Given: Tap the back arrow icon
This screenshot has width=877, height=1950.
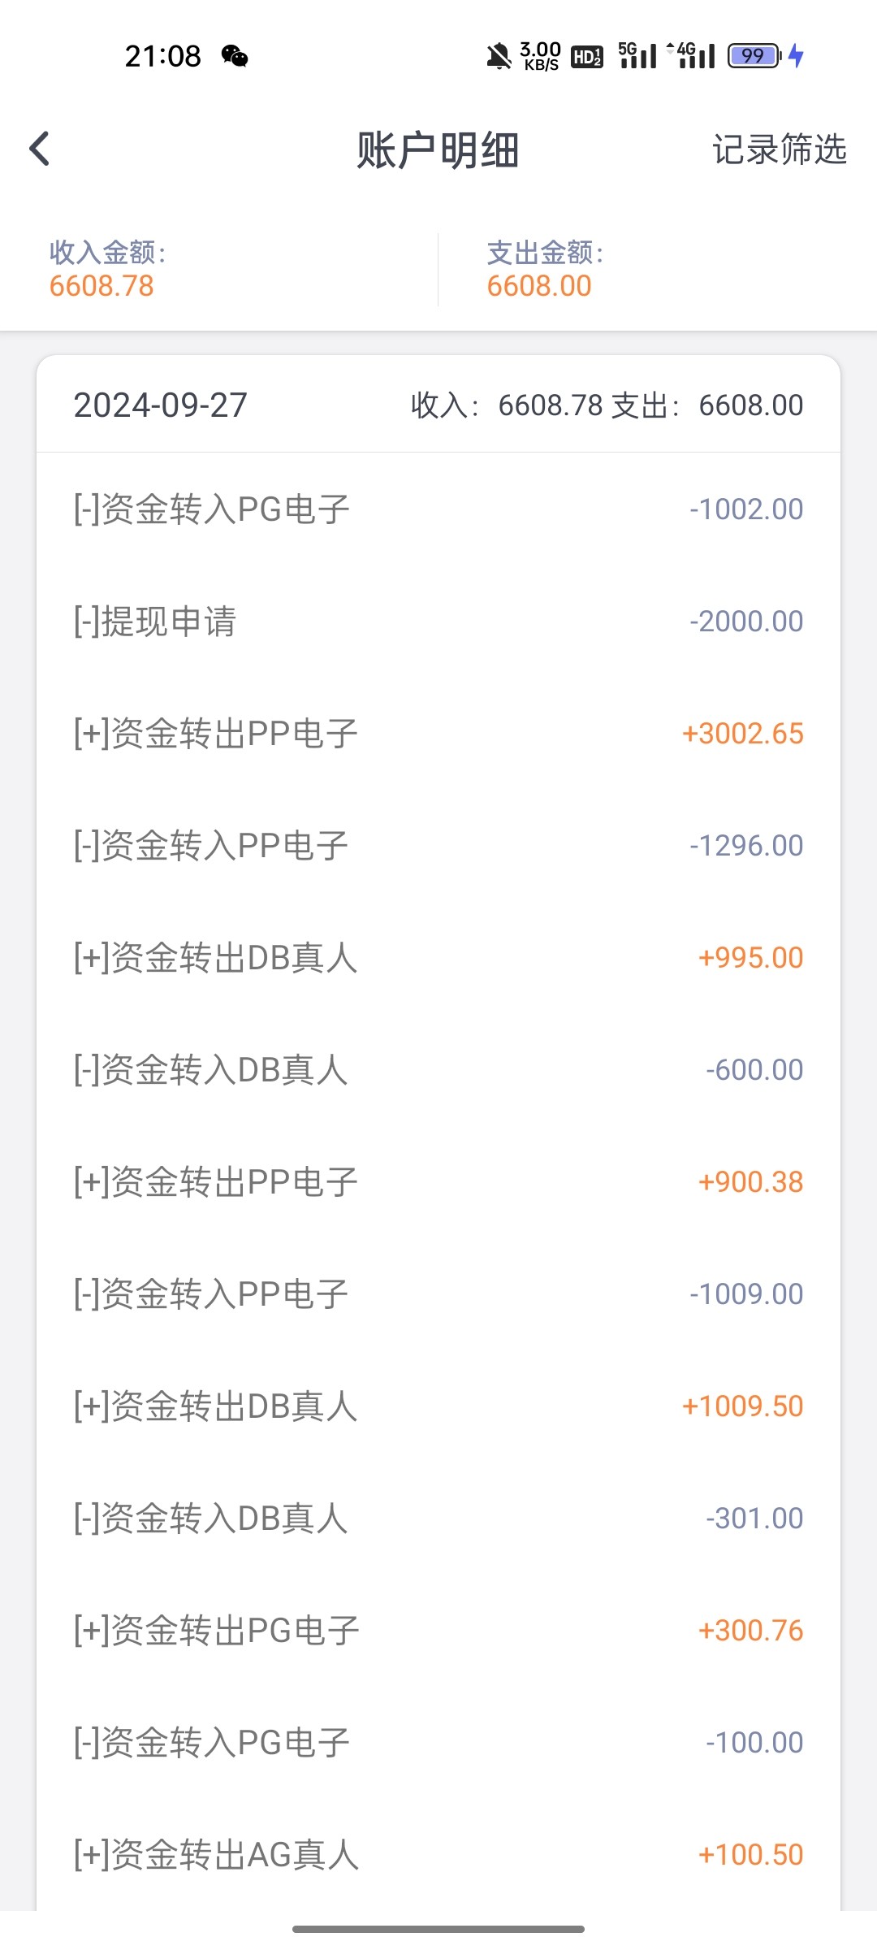Looking at the screenshot, I should (x=40, y=149).
